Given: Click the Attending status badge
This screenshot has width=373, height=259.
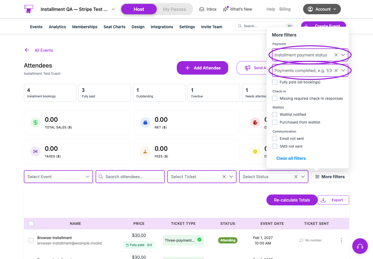Looking at the screenshot, I should point(228,240).
